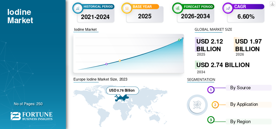Click the Historical Period bar chart icon
This screenshot has height=129, width=277.
(x=78, y=8)
